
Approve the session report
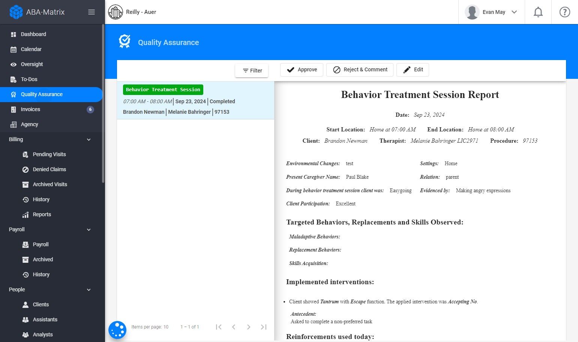click(302, 70)
